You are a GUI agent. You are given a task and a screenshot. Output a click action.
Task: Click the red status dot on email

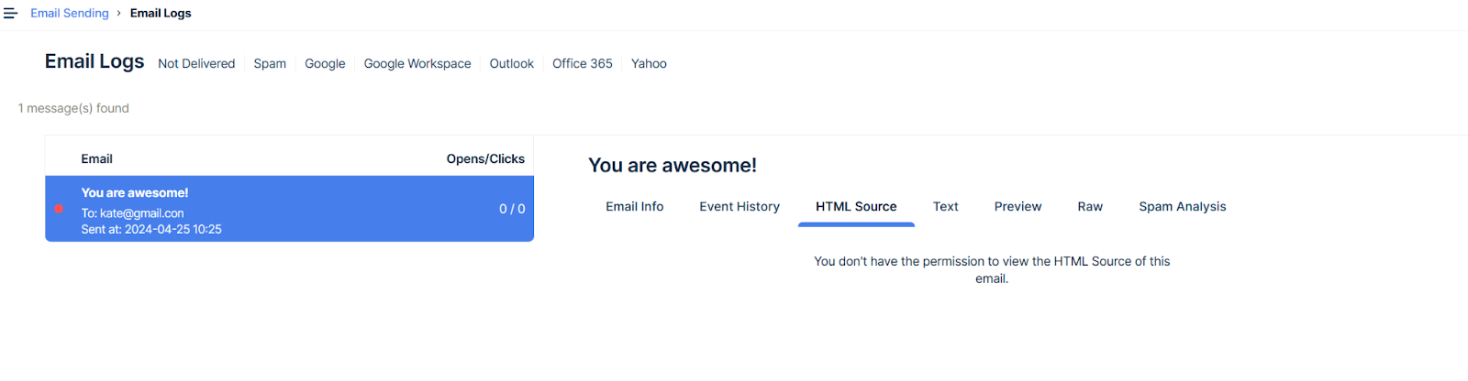pyautogui.click(x=59, y=209)
